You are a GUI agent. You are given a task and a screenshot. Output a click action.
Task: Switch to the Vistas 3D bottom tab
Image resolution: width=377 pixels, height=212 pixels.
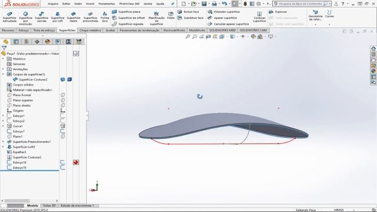49,206
